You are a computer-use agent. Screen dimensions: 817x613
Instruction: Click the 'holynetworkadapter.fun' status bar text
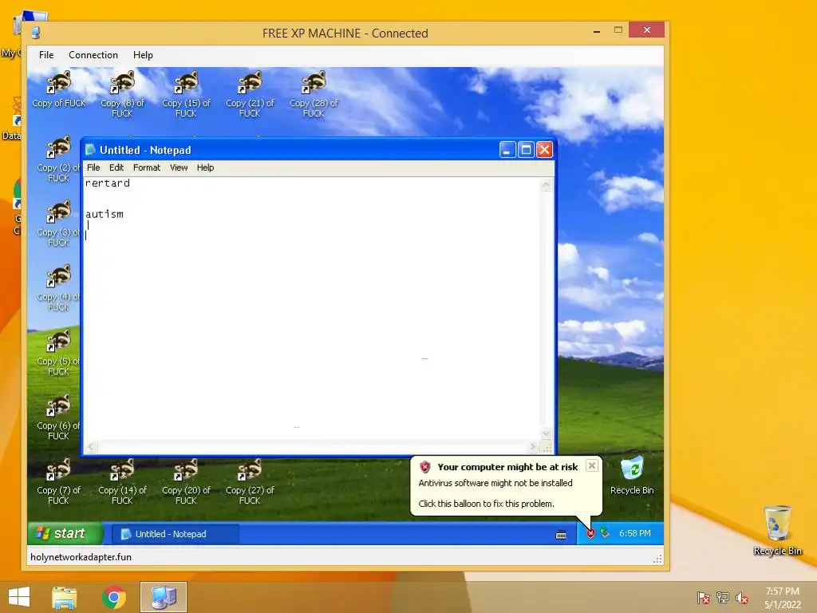tap(81, 556)
